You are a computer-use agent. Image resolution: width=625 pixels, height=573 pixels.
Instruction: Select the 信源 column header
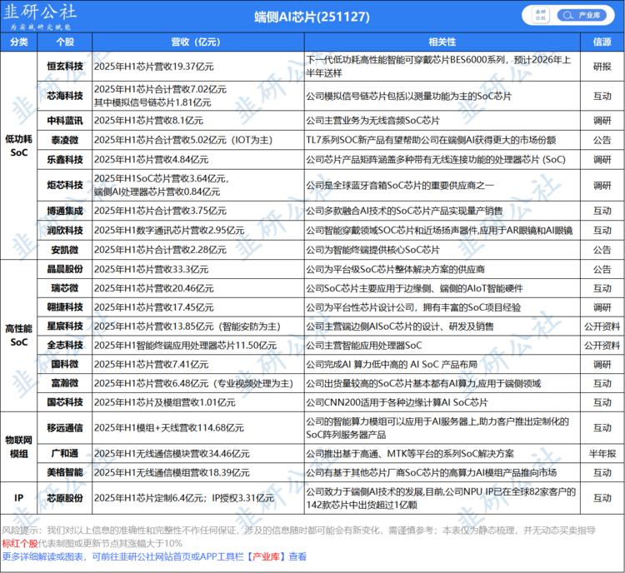pos(602,42)
